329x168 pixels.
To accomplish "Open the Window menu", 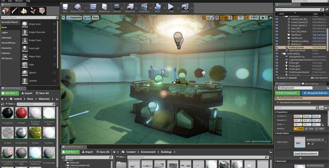I will click(x=19, y=1).
